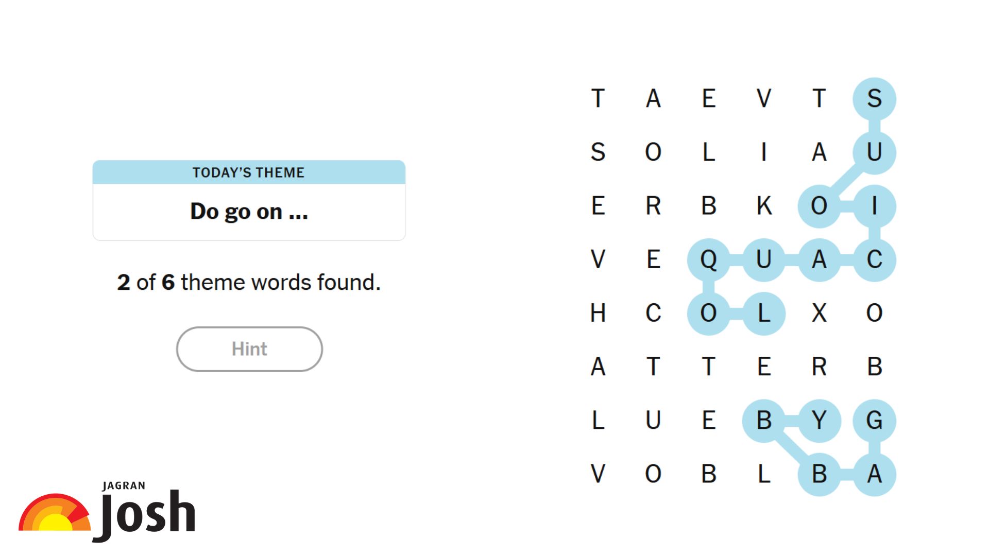989x556 pixels.
Task: Select the highlighted I letter tile
Action: (874, 206)
